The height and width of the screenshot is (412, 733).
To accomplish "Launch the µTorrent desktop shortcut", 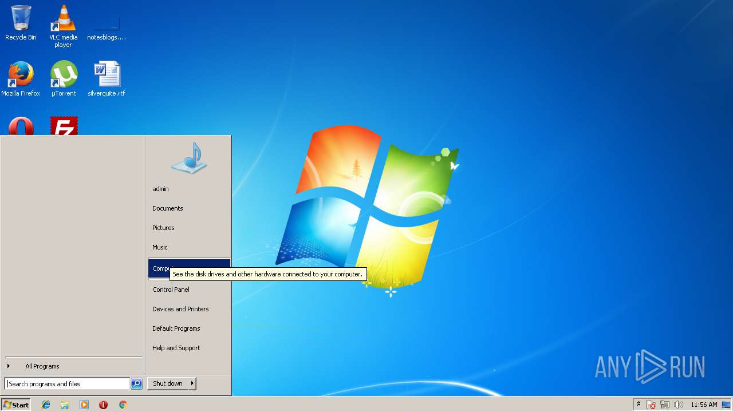I will [x=64, y=78].
